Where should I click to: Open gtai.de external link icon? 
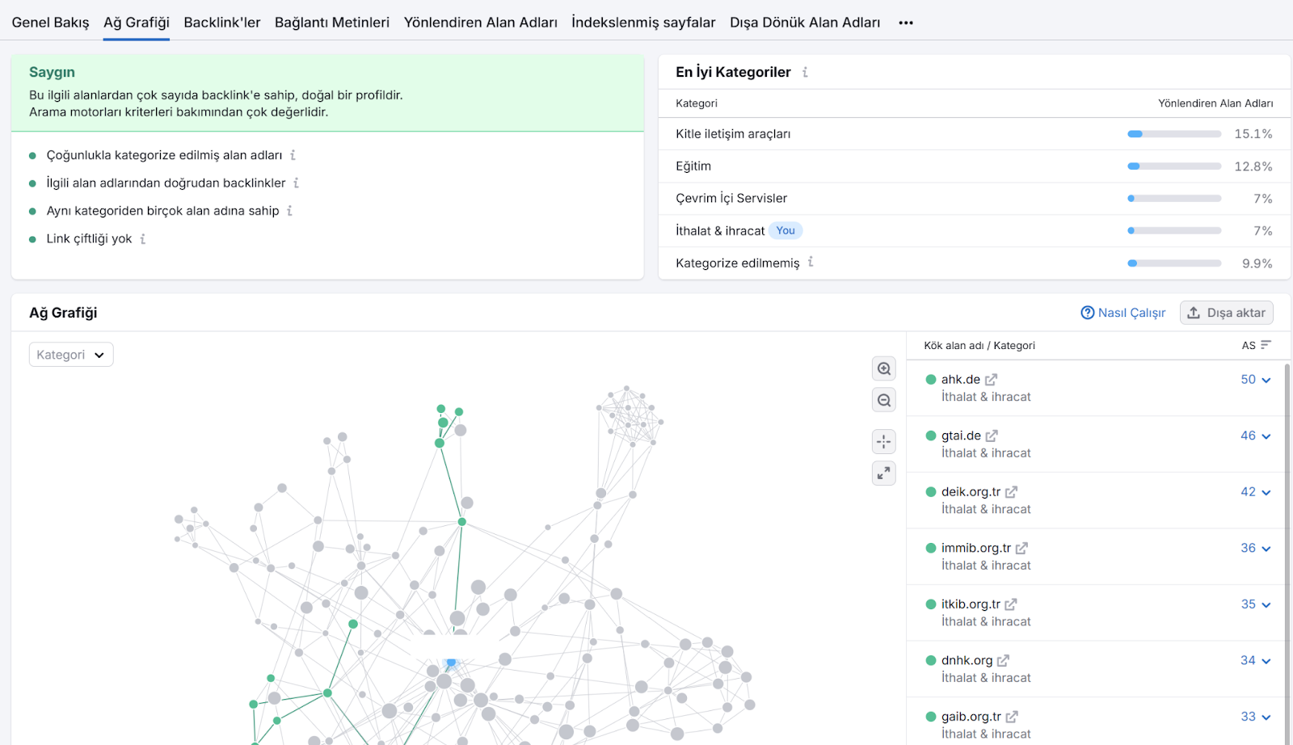pos(992,436)
